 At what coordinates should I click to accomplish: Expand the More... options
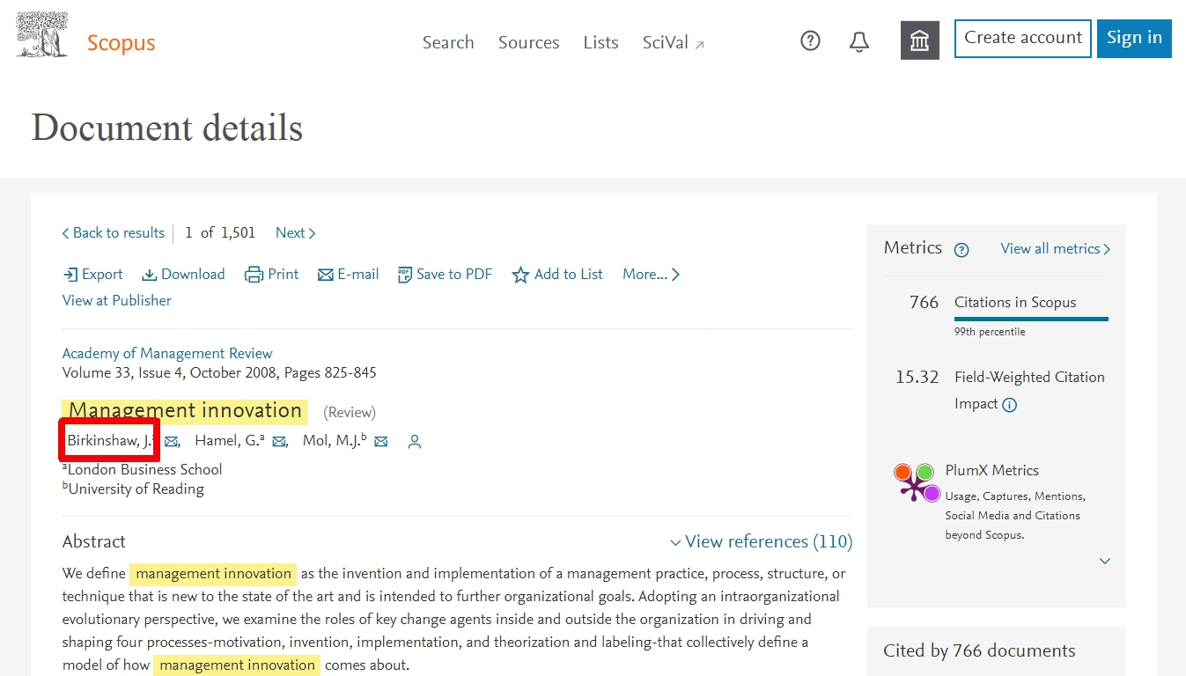pyautogui.click(x=651, y=274)
